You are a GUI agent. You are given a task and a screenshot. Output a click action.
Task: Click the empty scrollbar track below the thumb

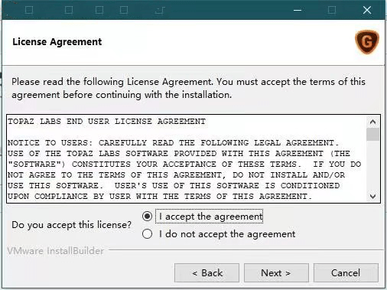(x=372, y=165)
